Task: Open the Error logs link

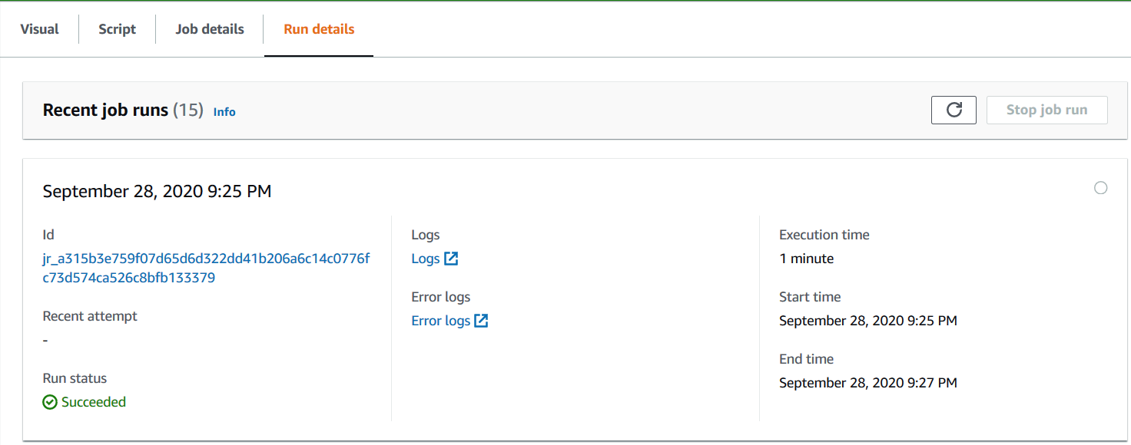Action: pos(441,321)
